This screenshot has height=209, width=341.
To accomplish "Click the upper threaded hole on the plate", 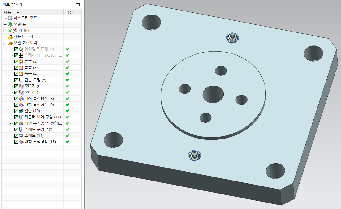I will [232, 38].
